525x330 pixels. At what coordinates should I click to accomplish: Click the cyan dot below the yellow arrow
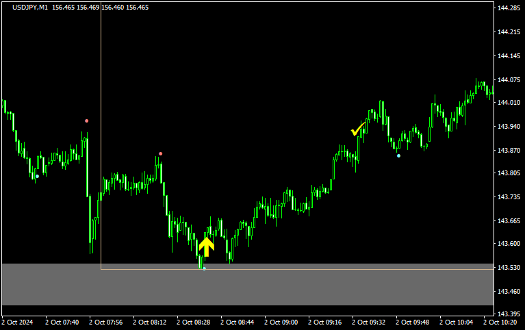[x=204, y=268]
